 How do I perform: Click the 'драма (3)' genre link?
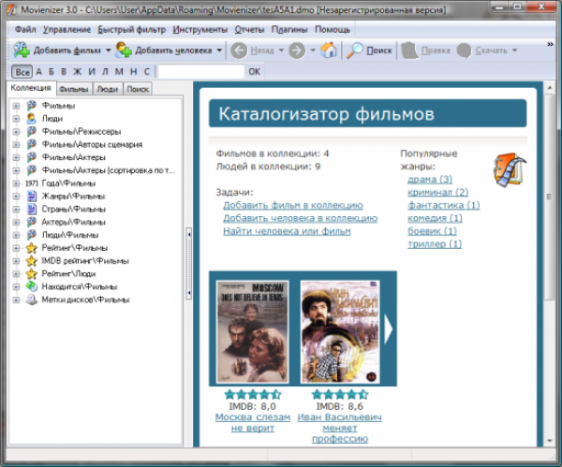click(x=430, y=179)
